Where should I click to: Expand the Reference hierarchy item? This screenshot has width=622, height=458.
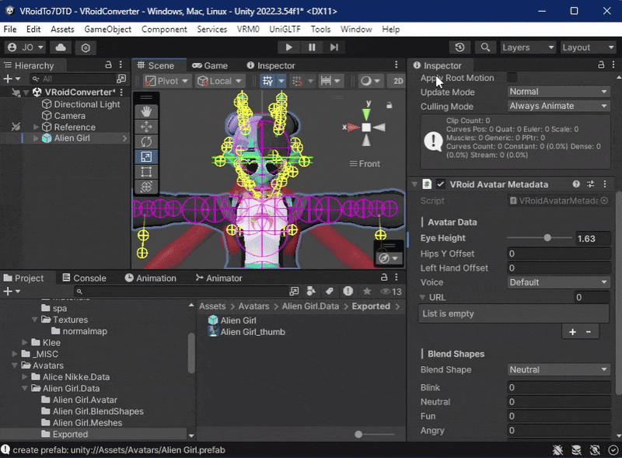coord(36,127)
